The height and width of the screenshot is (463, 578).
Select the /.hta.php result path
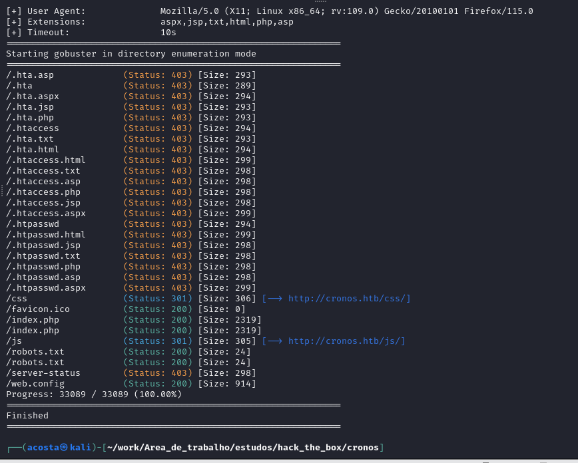coord(30,118)
